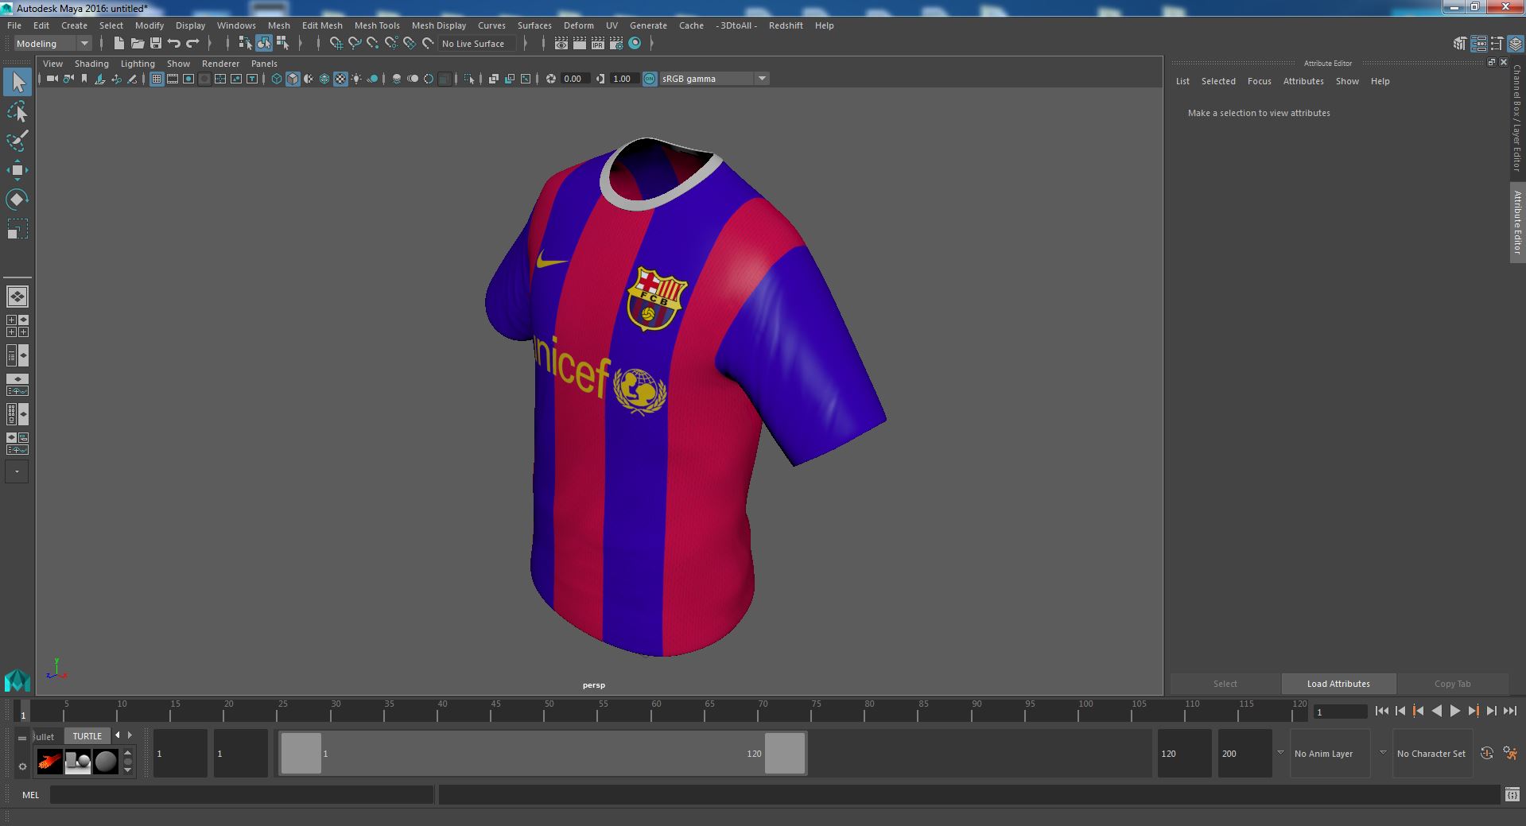Viewport: 1526px width, 826px height.
Task: Toggle view color management ON button
Action: pos(650,79)
